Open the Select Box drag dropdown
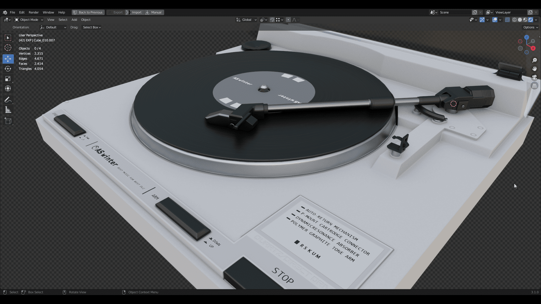541x304 pixels. click(92, 27)
